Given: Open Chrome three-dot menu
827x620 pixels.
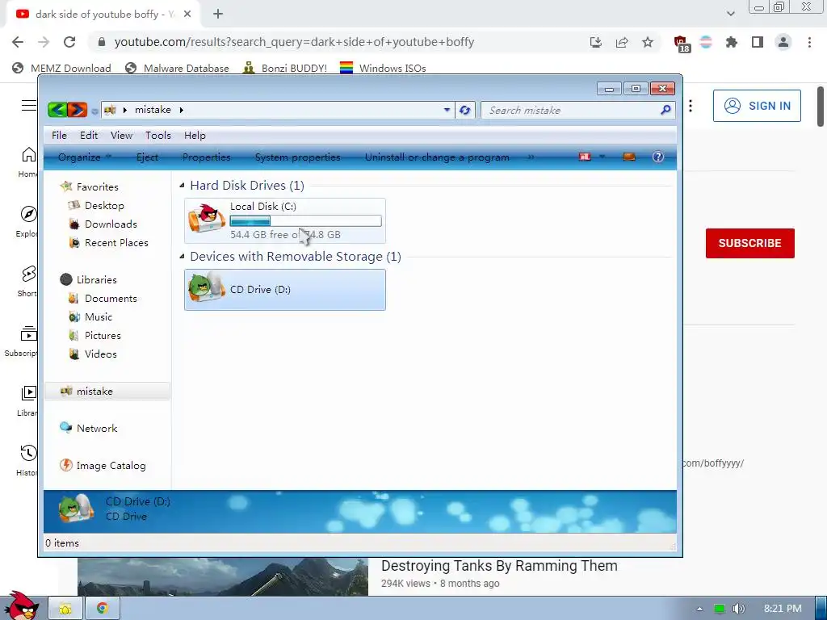Looking at the screenshot, I should [809, 42].
